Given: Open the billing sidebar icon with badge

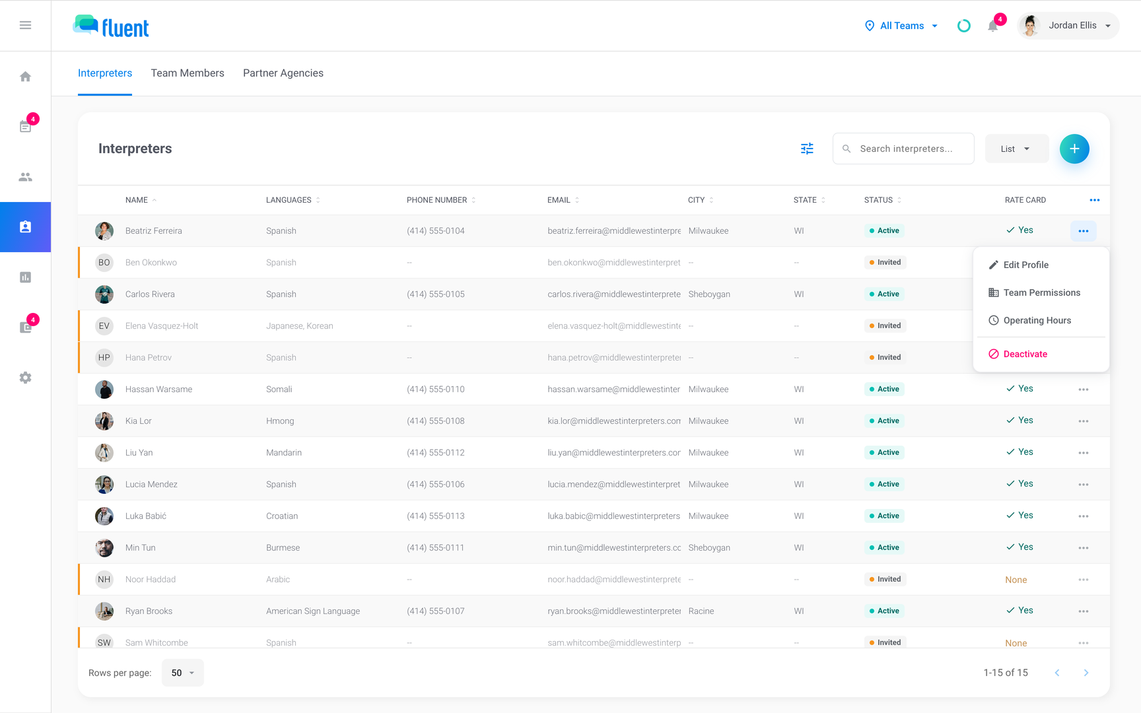Looking at the screenshot, I should (25, 327).
